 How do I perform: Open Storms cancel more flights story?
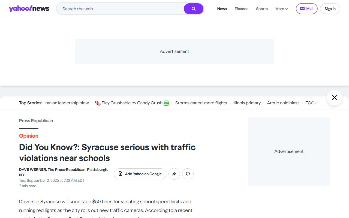[x=201, y=103]
